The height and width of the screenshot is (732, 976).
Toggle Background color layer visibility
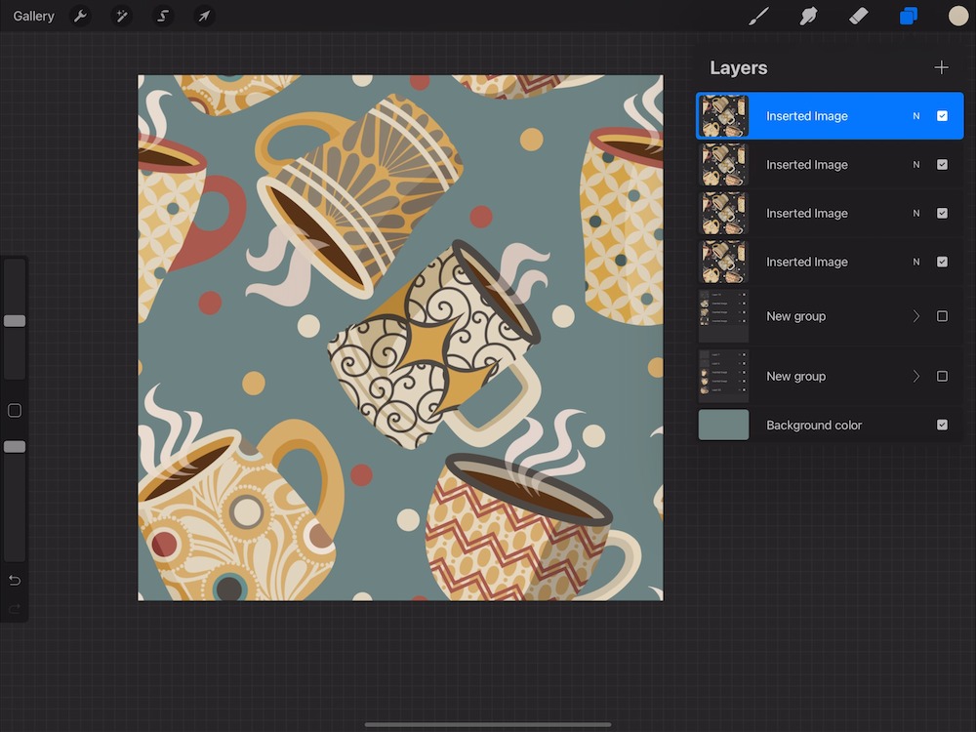pyautogui.click(x=942, y=426)
